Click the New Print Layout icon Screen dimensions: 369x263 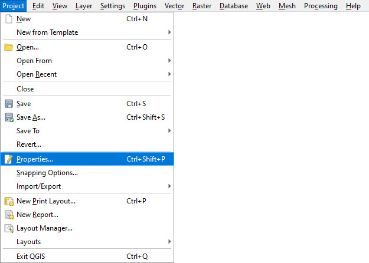[9, 201]
